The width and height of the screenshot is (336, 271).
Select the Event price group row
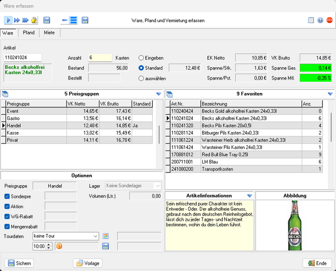click(x=77, y=111)
